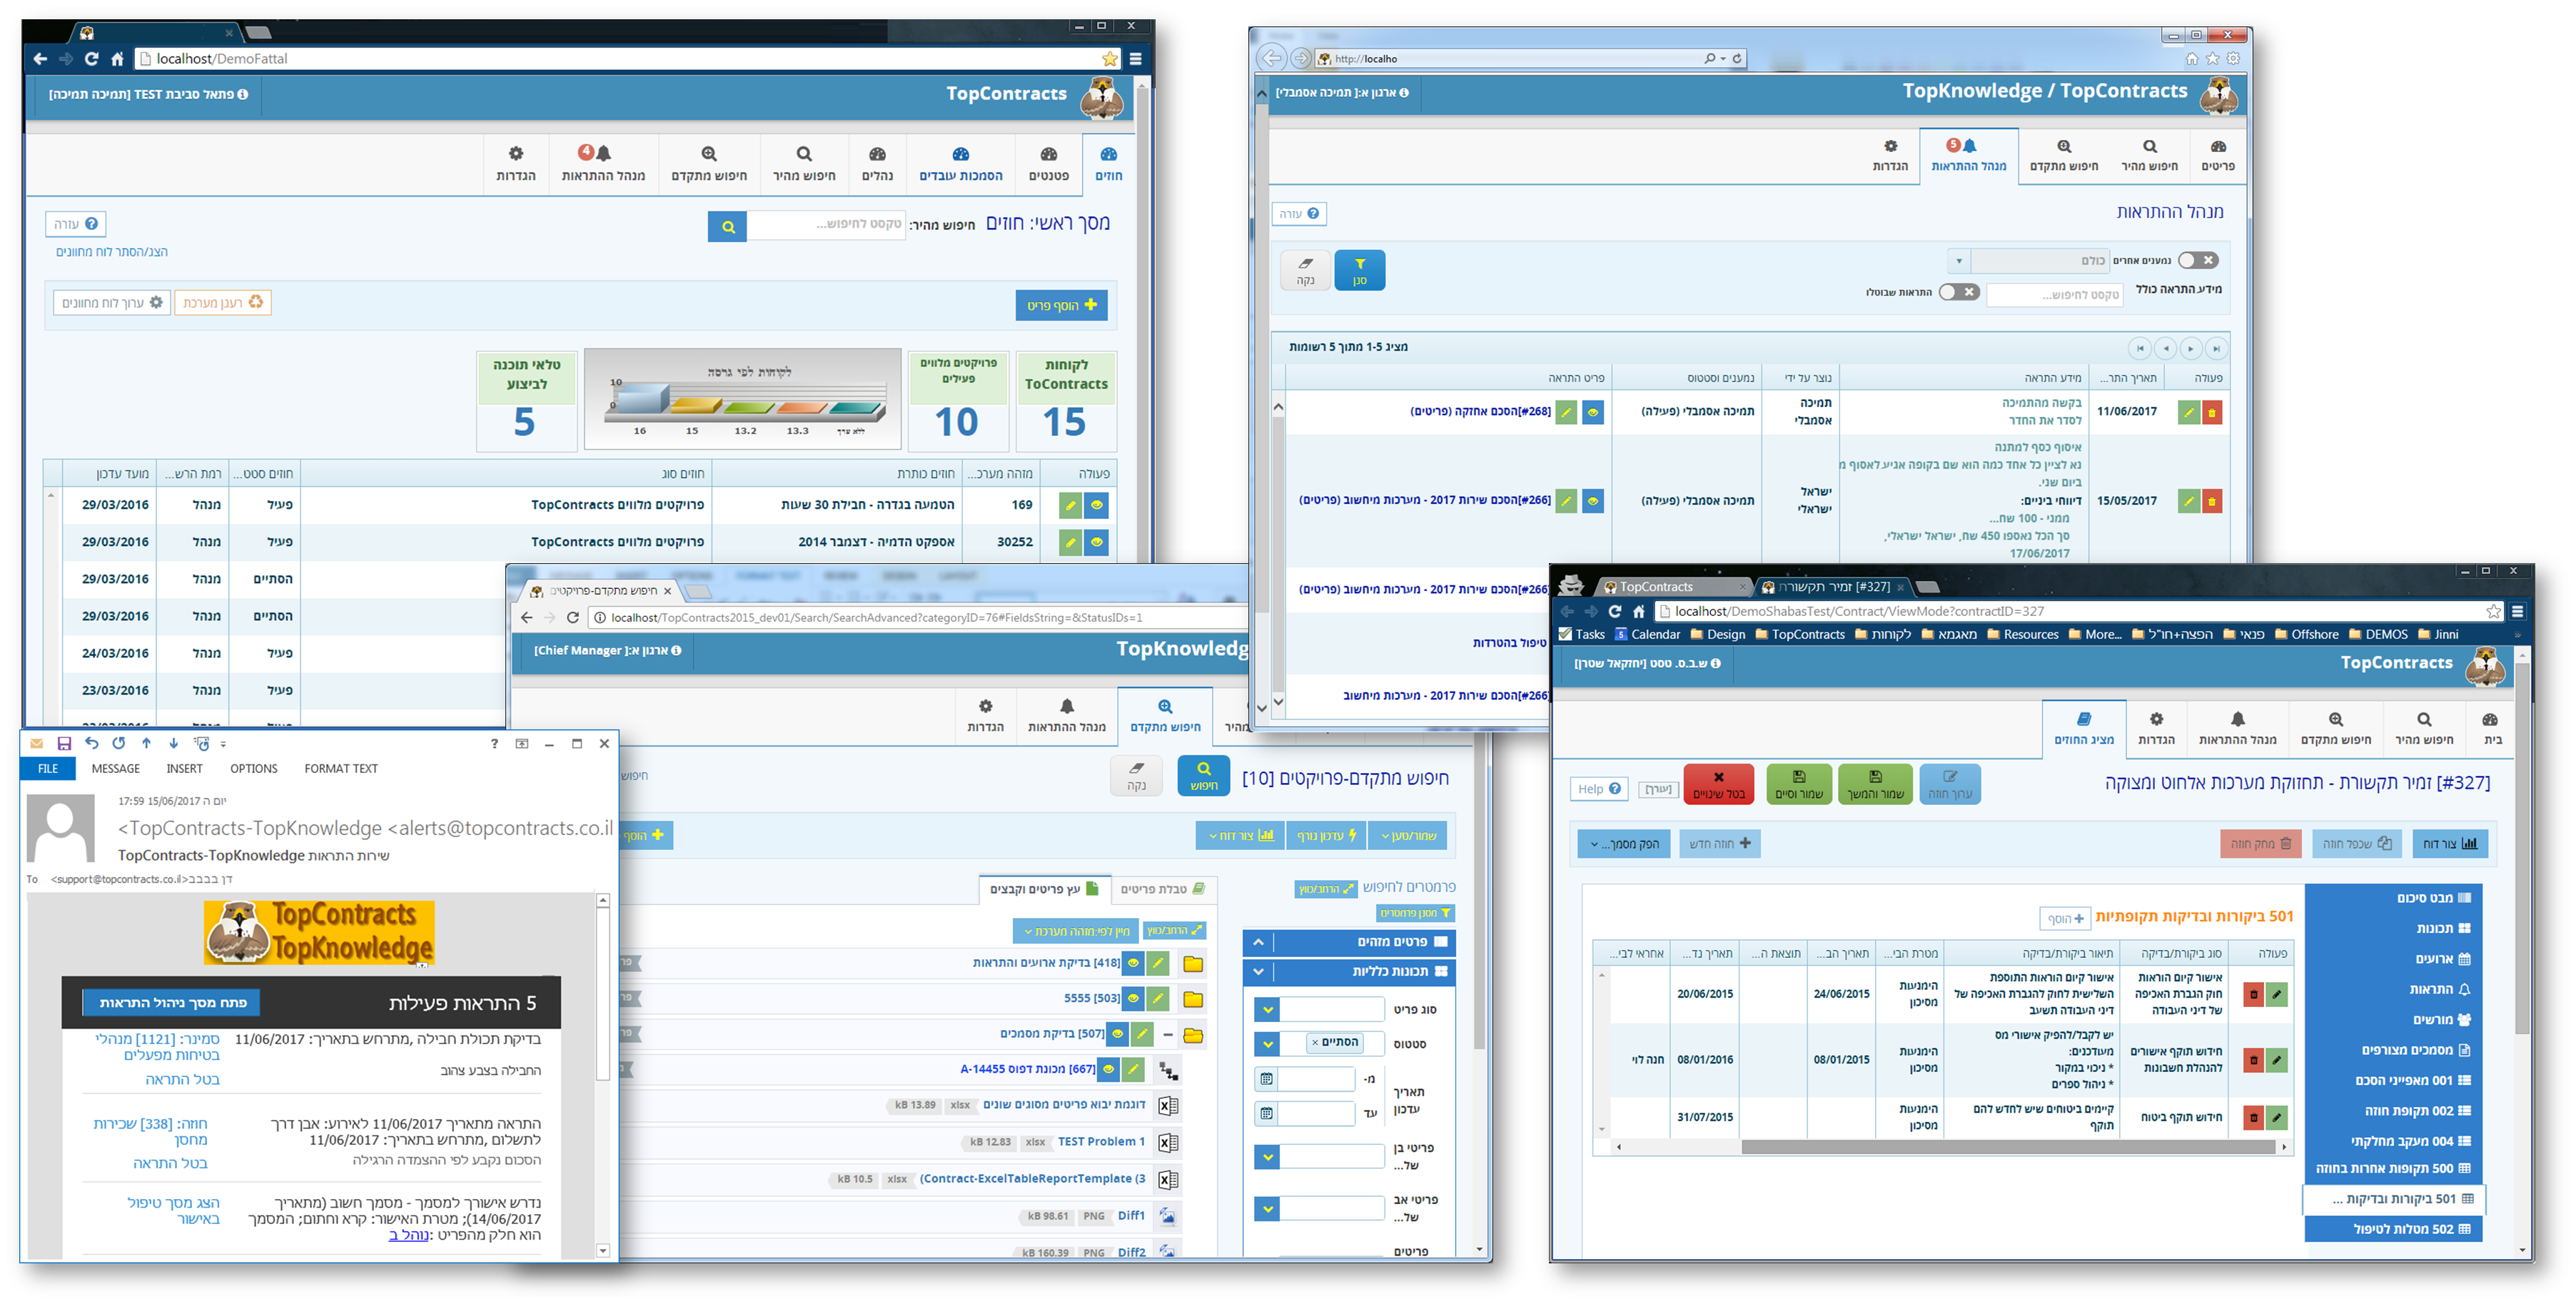2576x1304 pixels.
Task: Click the alert text search field טקסט לחיפוש in alerts manager
Action: pos(2053,295)
